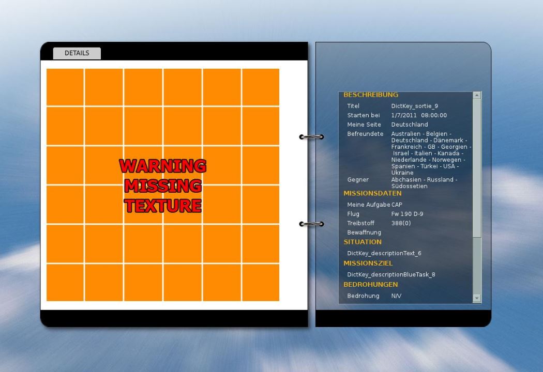Click the fuel value 388(0)
543x372 pixels.
tap(401, 223)
